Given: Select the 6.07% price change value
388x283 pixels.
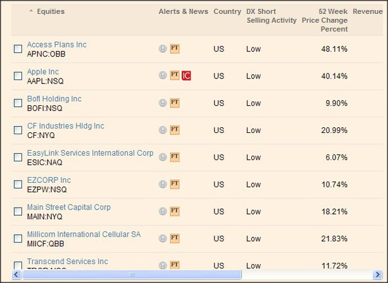Looking at the screenshot, I should point(337,158).
